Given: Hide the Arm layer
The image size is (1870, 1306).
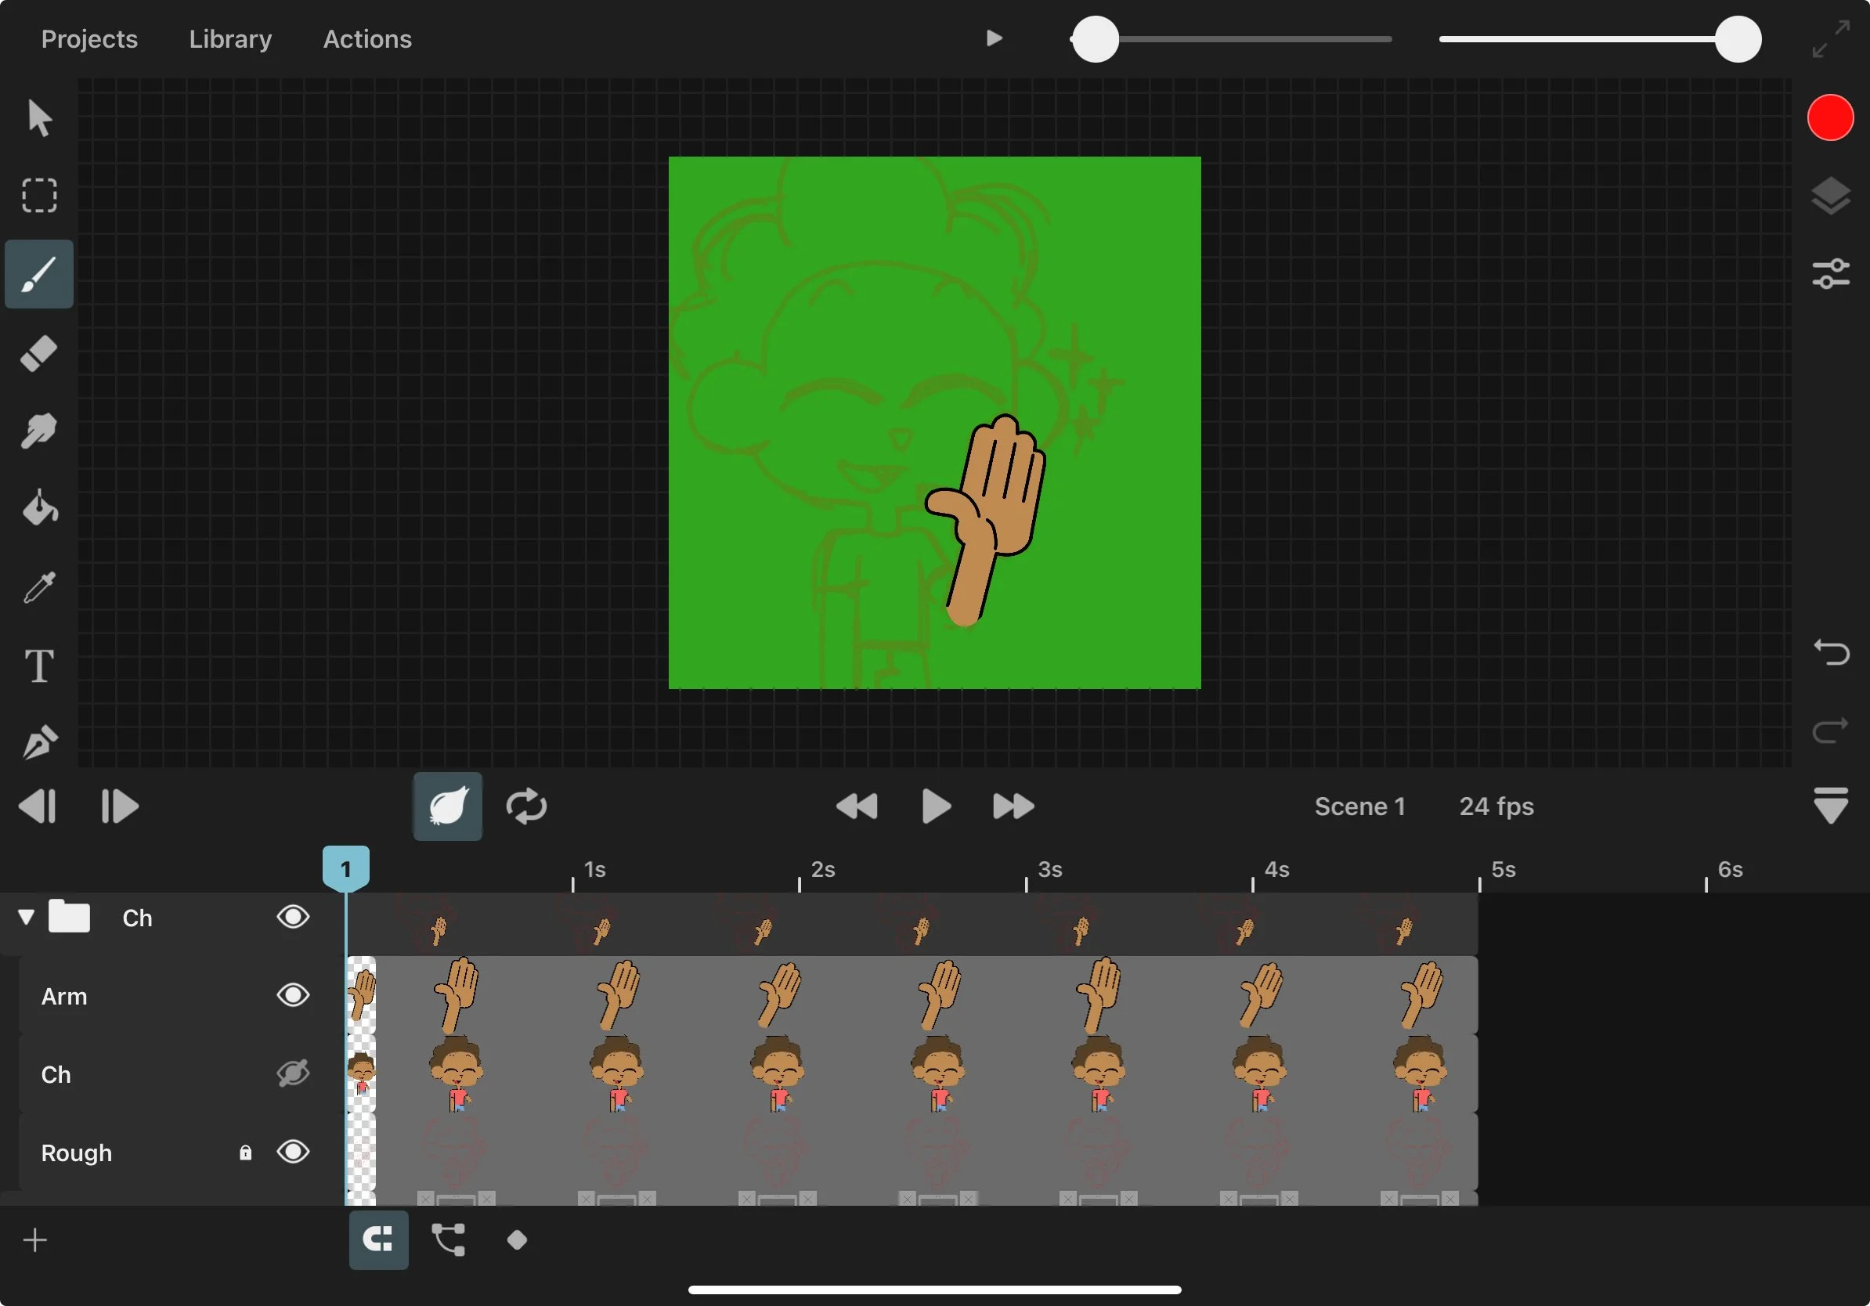Looking at the screenshot, I should (x=292, y=995).
